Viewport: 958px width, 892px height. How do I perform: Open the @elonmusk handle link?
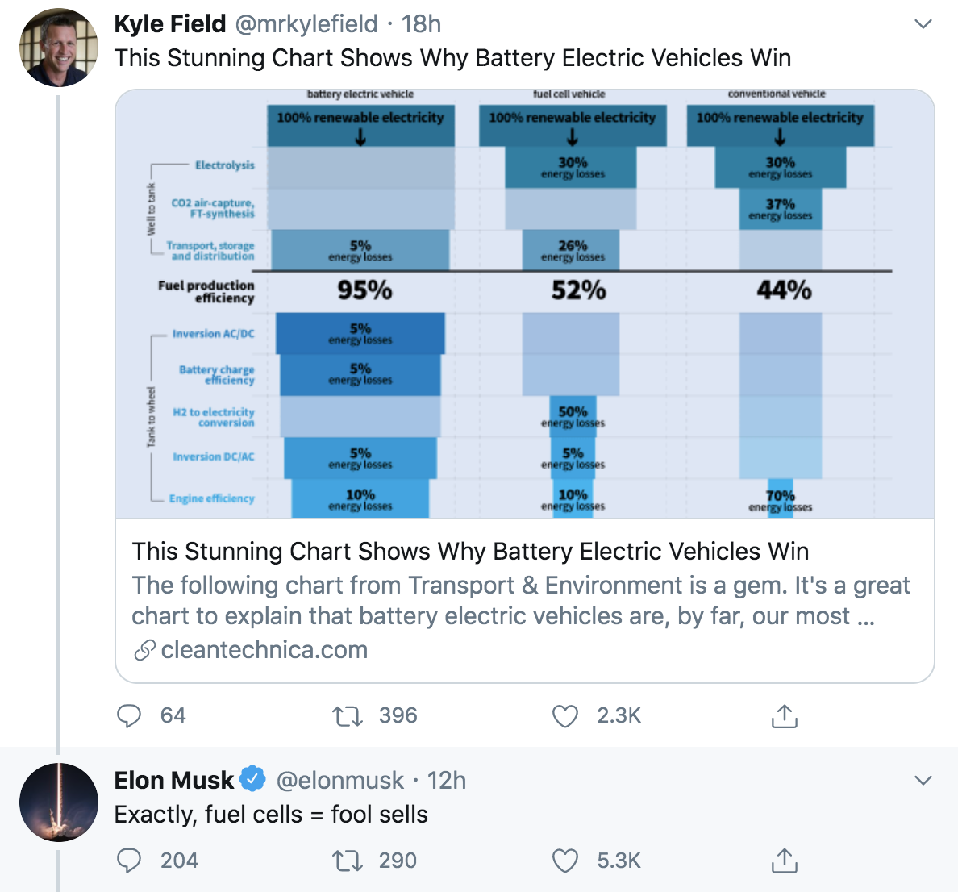point(339,780)
